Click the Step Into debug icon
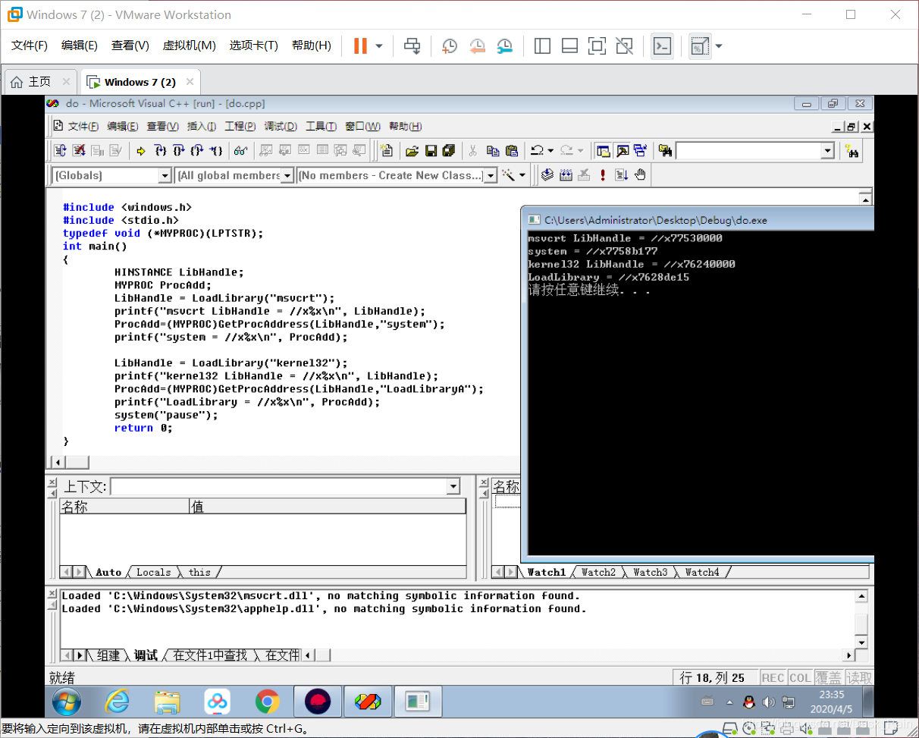919x738 pixels. coord(160,151)
